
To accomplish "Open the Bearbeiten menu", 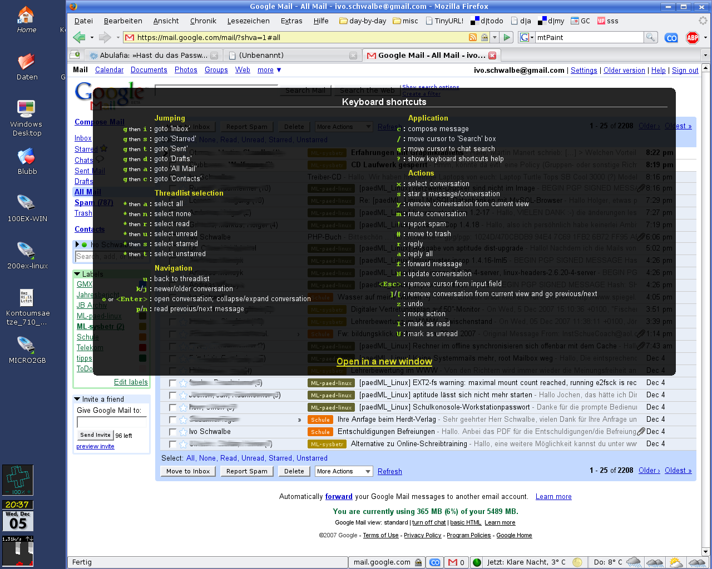I will pyautogui.click(x=123, y=21).
